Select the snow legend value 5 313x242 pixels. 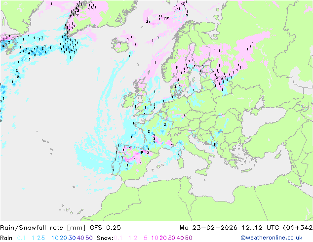[145, 238]
